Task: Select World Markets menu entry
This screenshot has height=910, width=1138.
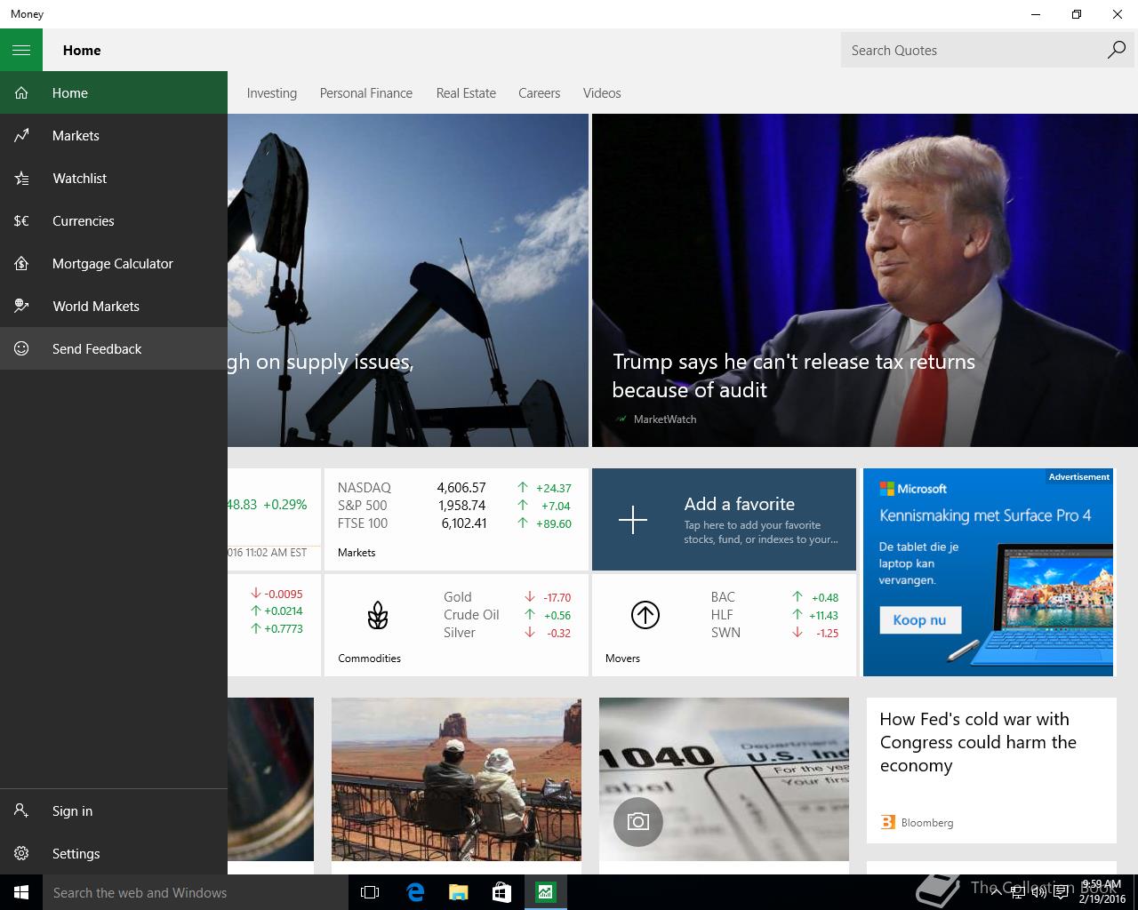Action: tap(114, 306)
